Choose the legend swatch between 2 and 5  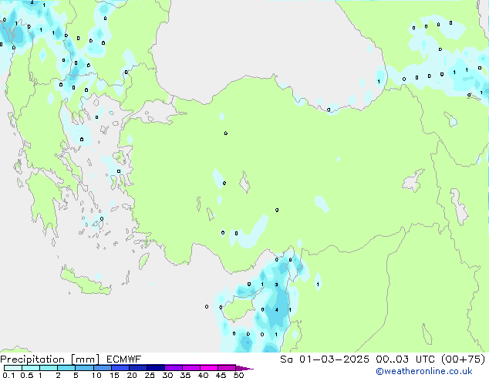[x=66, y=368]
